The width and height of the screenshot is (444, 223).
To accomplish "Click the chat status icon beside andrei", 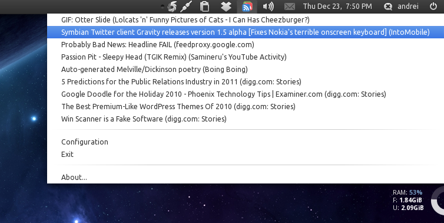I will 387,6.
